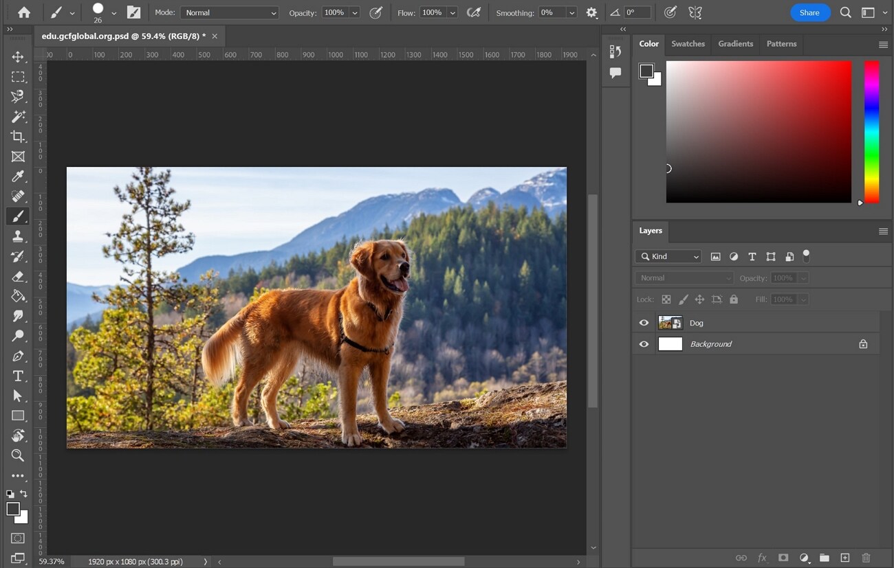894x568 pixels.
Task: Select the Move tool
Action: pos(18,58)
